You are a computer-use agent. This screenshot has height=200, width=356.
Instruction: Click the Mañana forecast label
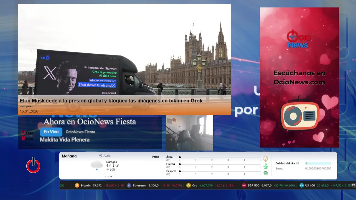coord(69,156)
